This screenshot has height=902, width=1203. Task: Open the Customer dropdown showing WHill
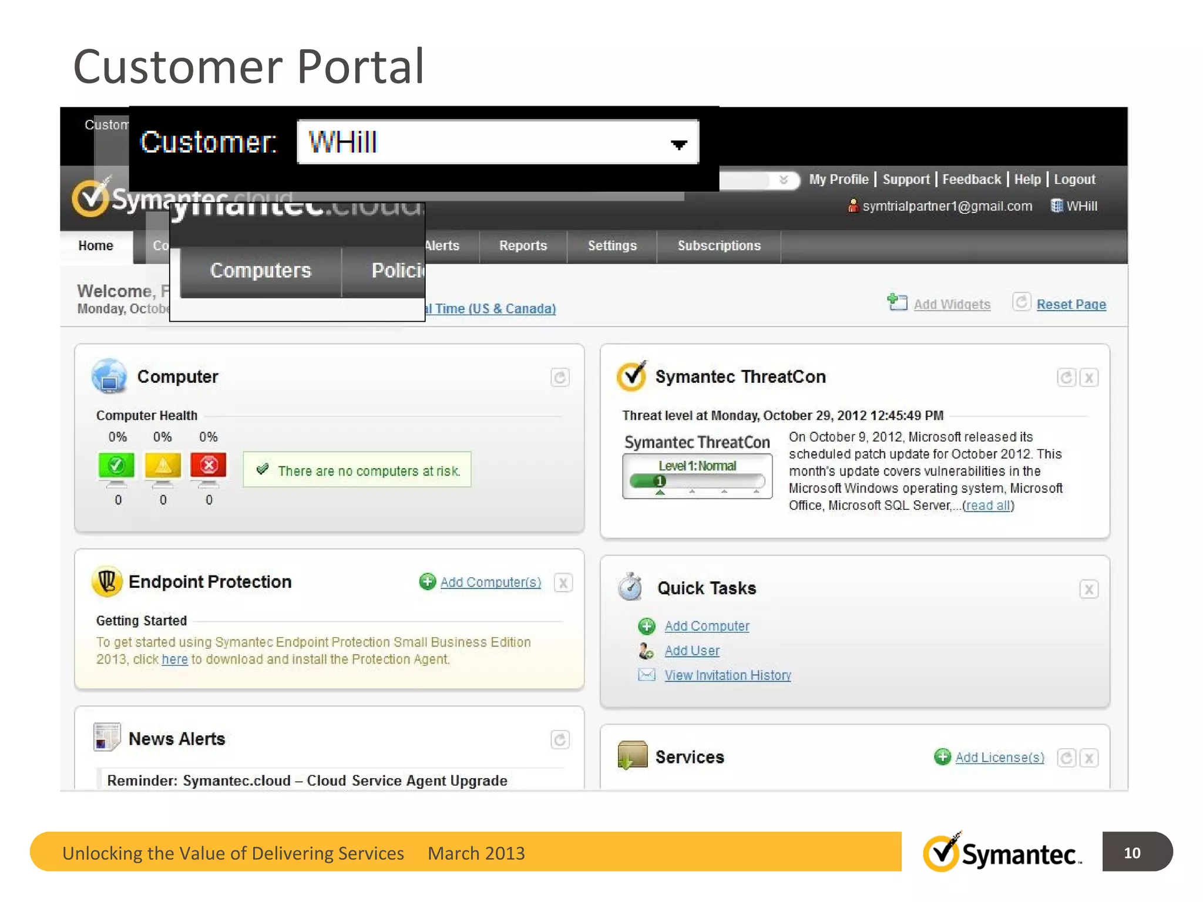click(x=498, y=142)
